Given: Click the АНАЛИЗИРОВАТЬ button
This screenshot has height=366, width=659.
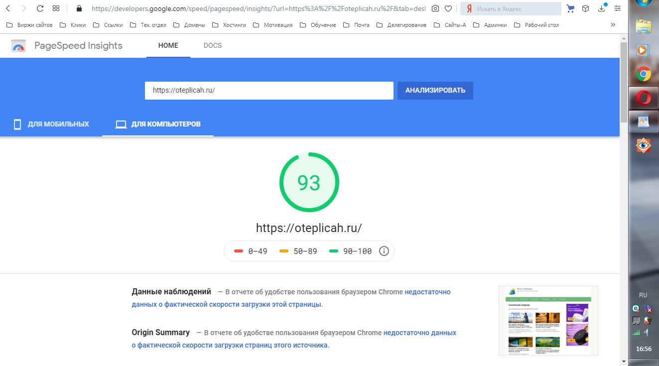Looking at the screenshot, I should tap(435, 91).
